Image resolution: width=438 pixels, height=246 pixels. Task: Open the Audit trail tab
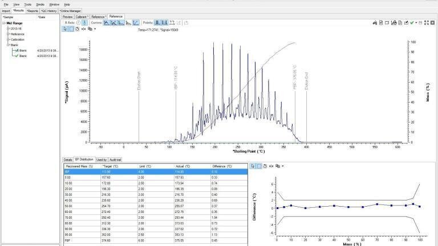point(115,160)
